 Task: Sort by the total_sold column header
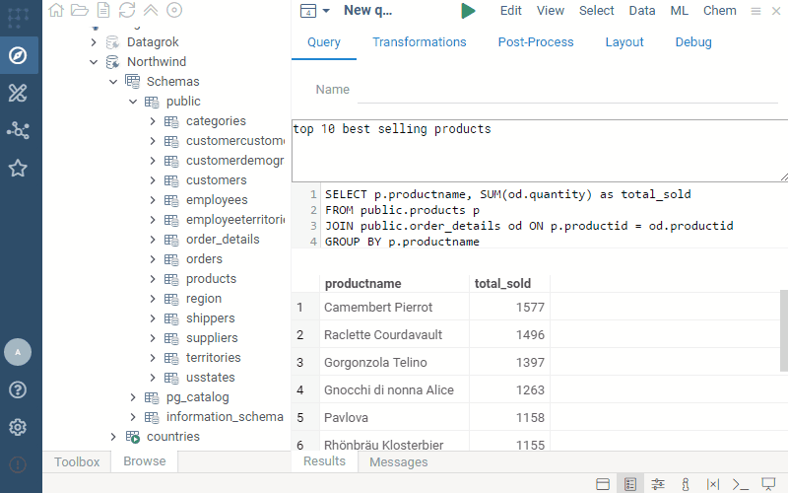[509, 284]
